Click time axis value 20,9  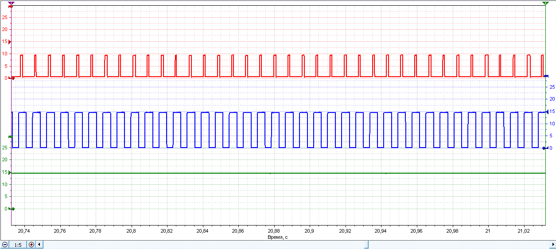click(x=309, y=231)
